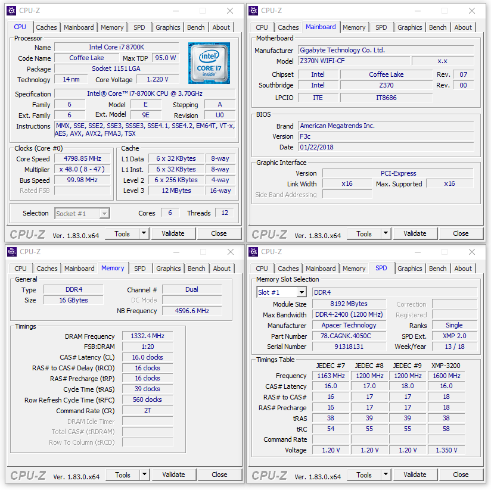Click the FSB:DRAM ratio 1:20

(148, 347)
